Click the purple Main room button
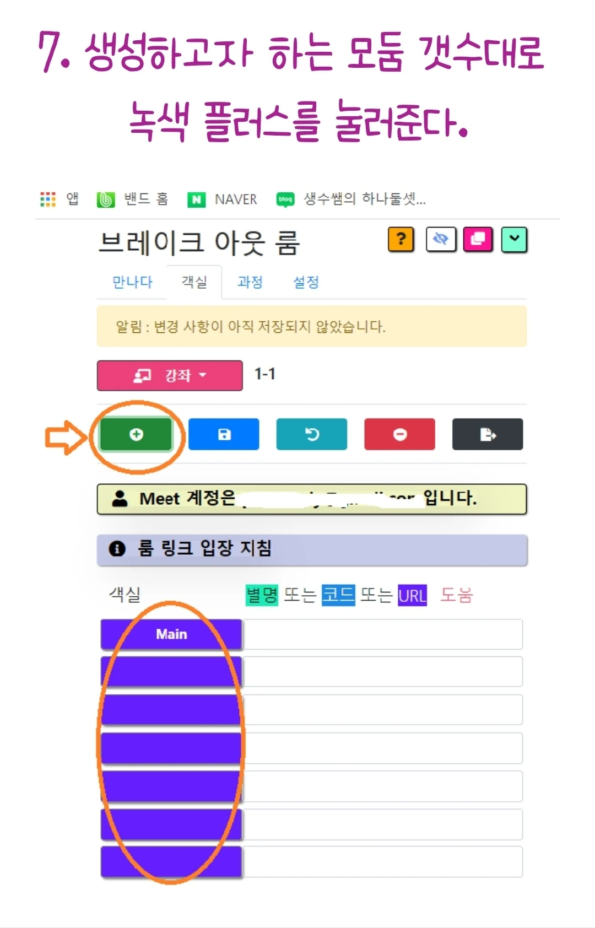Viewport: 595px width, 928px height. click(171, 634)
